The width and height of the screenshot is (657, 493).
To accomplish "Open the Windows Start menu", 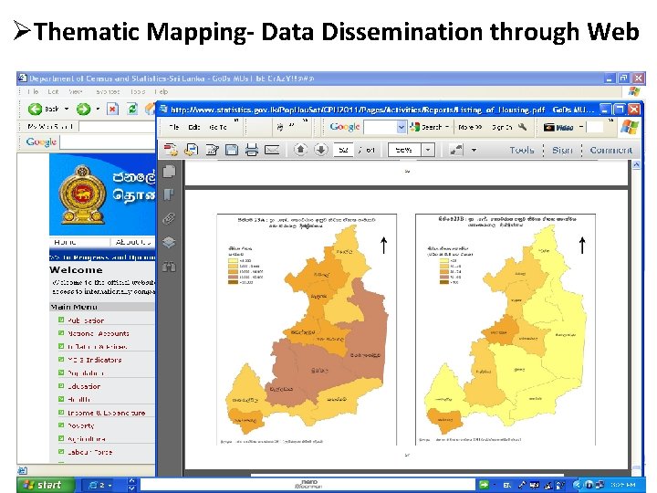I will (x=46, y=485).
